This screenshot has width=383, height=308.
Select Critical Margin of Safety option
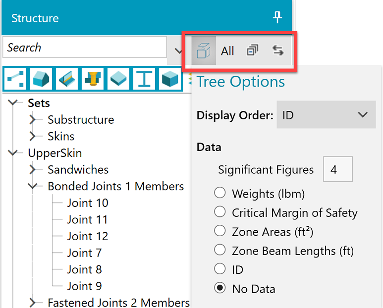tap(220, 211)
